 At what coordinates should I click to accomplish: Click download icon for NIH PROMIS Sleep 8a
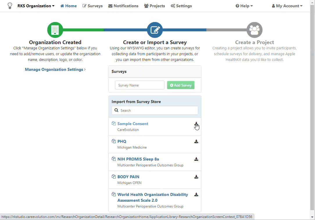196,159
